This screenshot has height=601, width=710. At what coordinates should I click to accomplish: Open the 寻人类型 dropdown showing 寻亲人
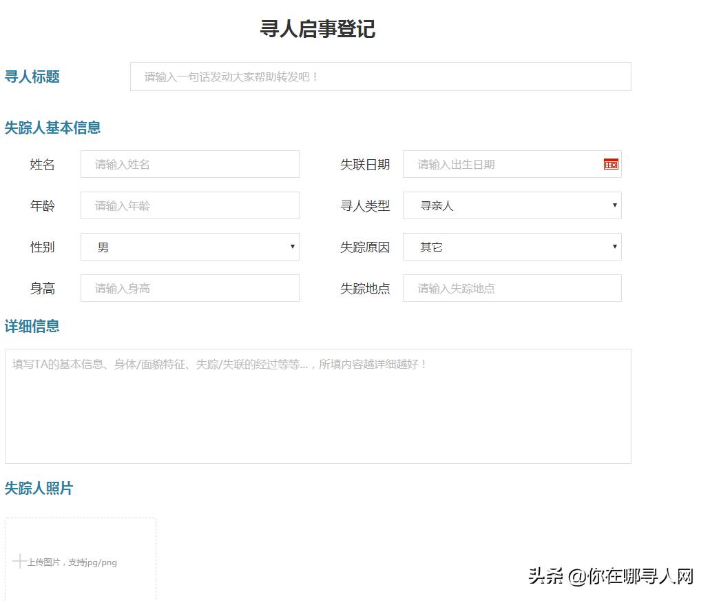(x=512, y=205)
